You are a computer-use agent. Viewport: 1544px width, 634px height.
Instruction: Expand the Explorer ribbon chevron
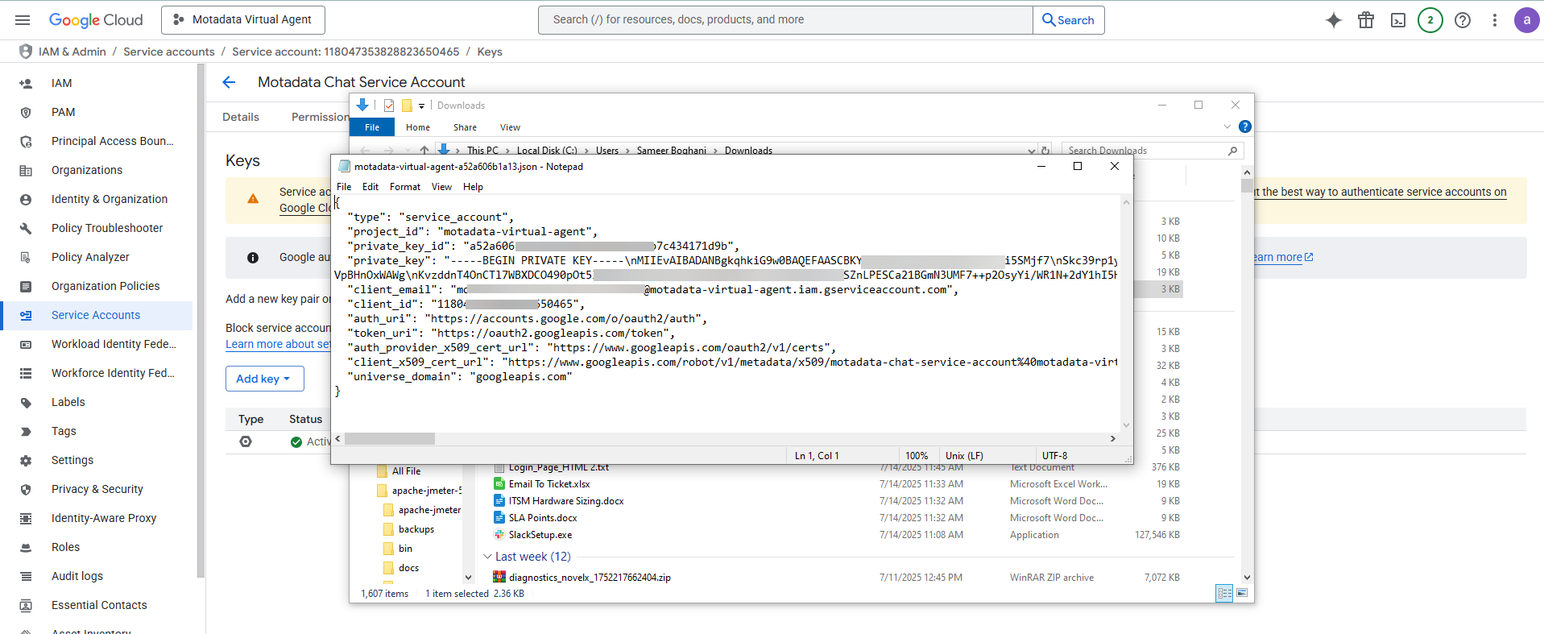pos(1227,126)
